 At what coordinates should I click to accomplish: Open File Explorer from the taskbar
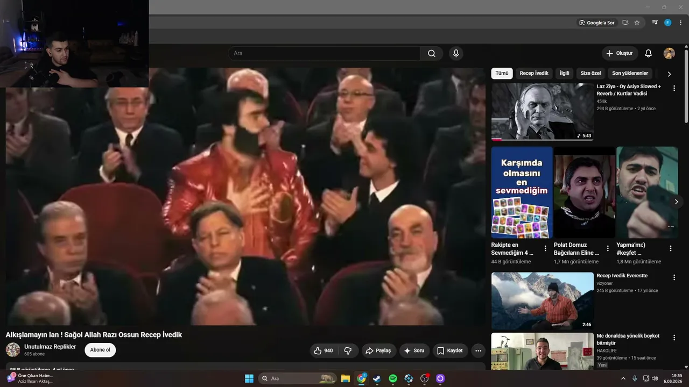coord(345,378)
